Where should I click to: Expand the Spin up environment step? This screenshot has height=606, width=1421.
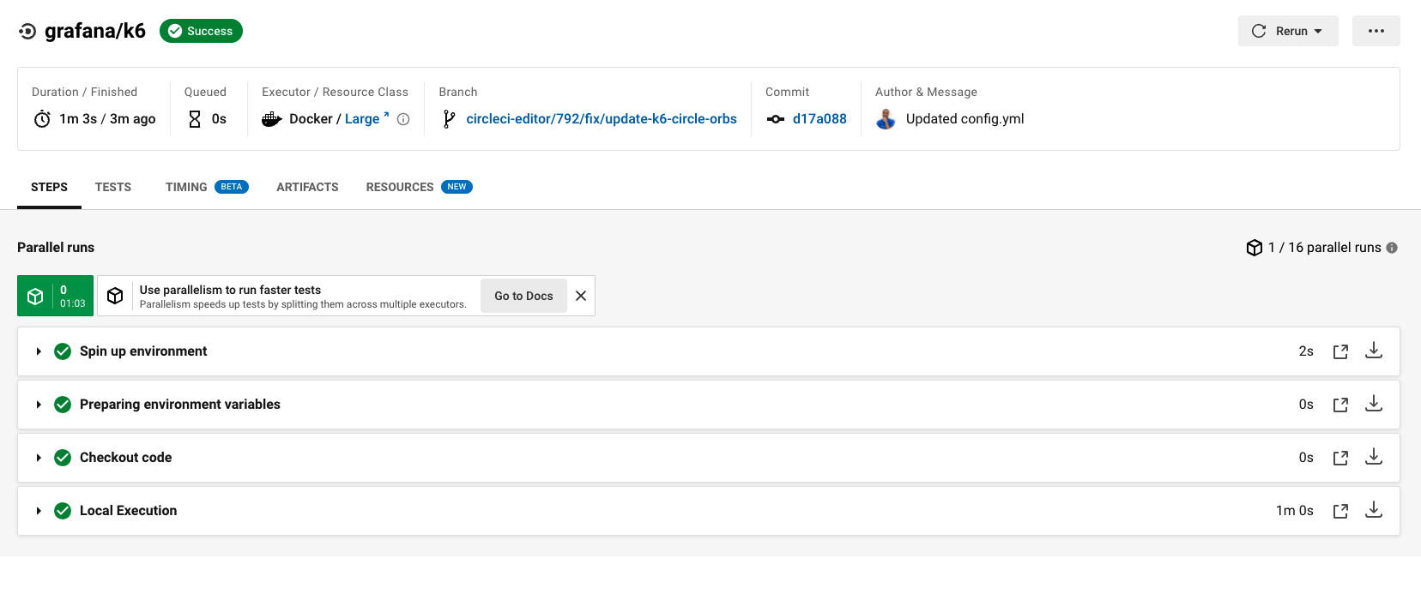(x=39, y=351)
